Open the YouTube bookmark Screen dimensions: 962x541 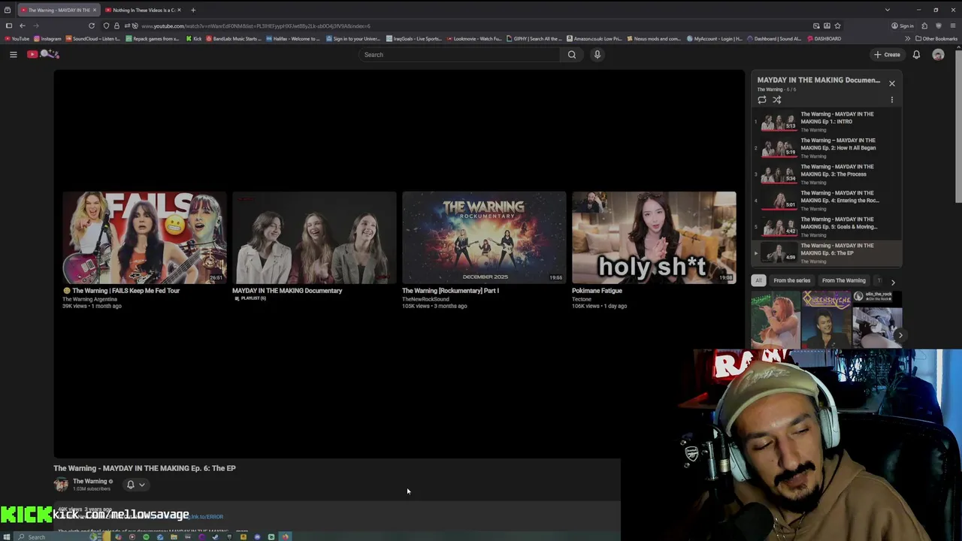(x=17, y=38)
